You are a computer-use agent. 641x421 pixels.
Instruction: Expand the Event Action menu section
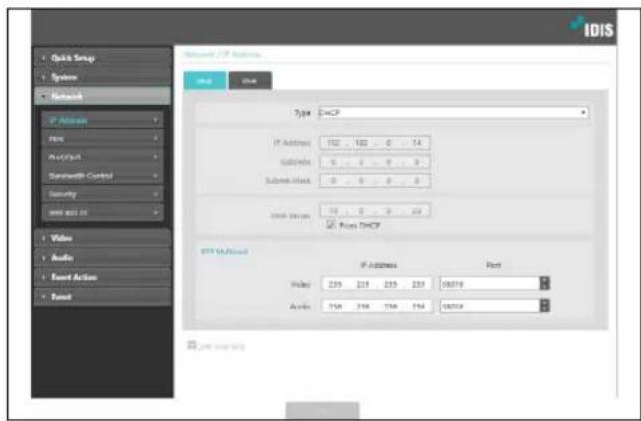103,277
